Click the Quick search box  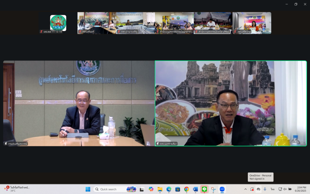[115, 189]
